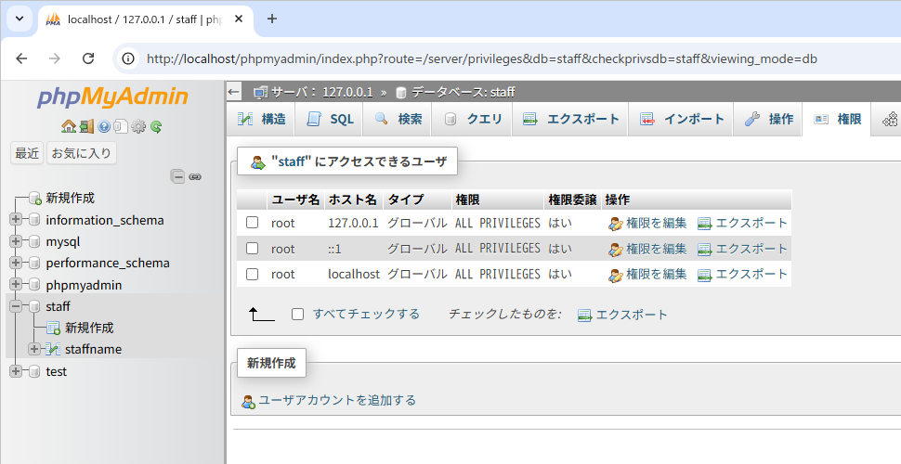
Task: Reload the navigation panel with green arrow icon
Action: tap(156, 126)
